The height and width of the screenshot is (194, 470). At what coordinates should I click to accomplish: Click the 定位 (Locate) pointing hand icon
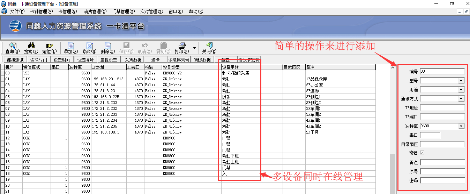coord(50,46)
